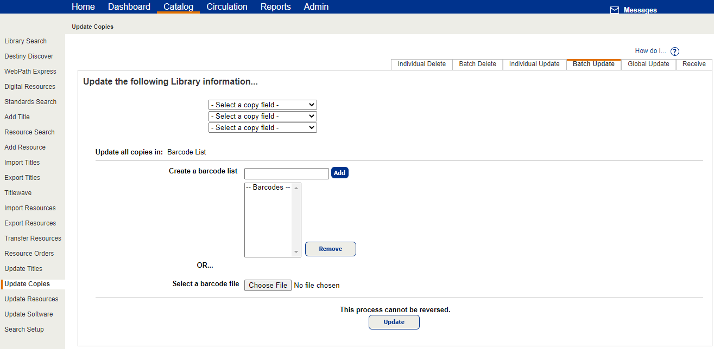Click the Messages link
This screenshot has width=714, height=349.
640,10
